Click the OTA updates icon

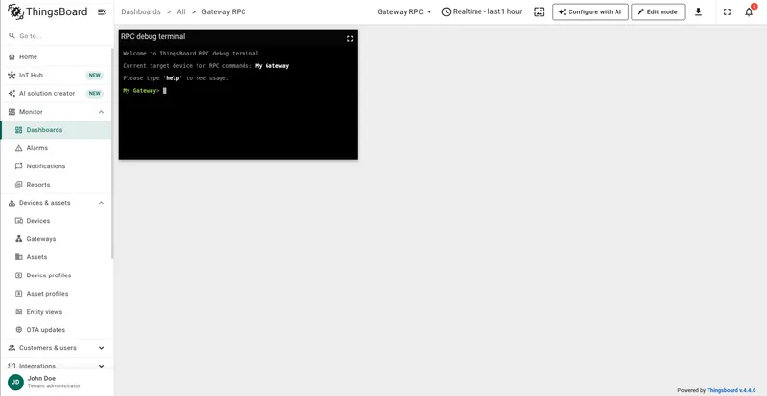19,330
